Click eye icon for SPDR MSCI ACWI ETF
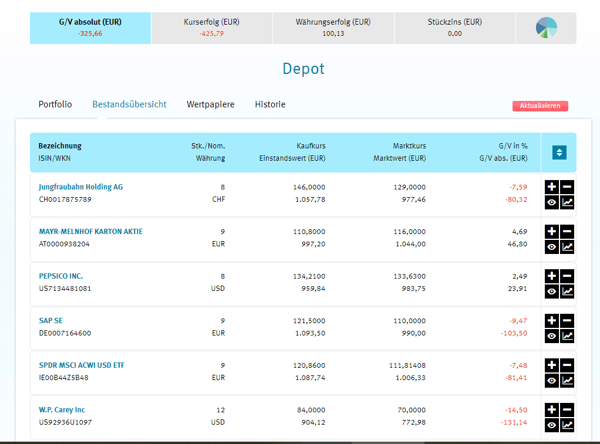The image size is (600, 444). pyautogui.click(x=551, y=381)
